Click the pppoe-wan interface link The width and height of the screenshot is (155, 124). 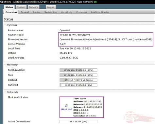coord(66,109)
